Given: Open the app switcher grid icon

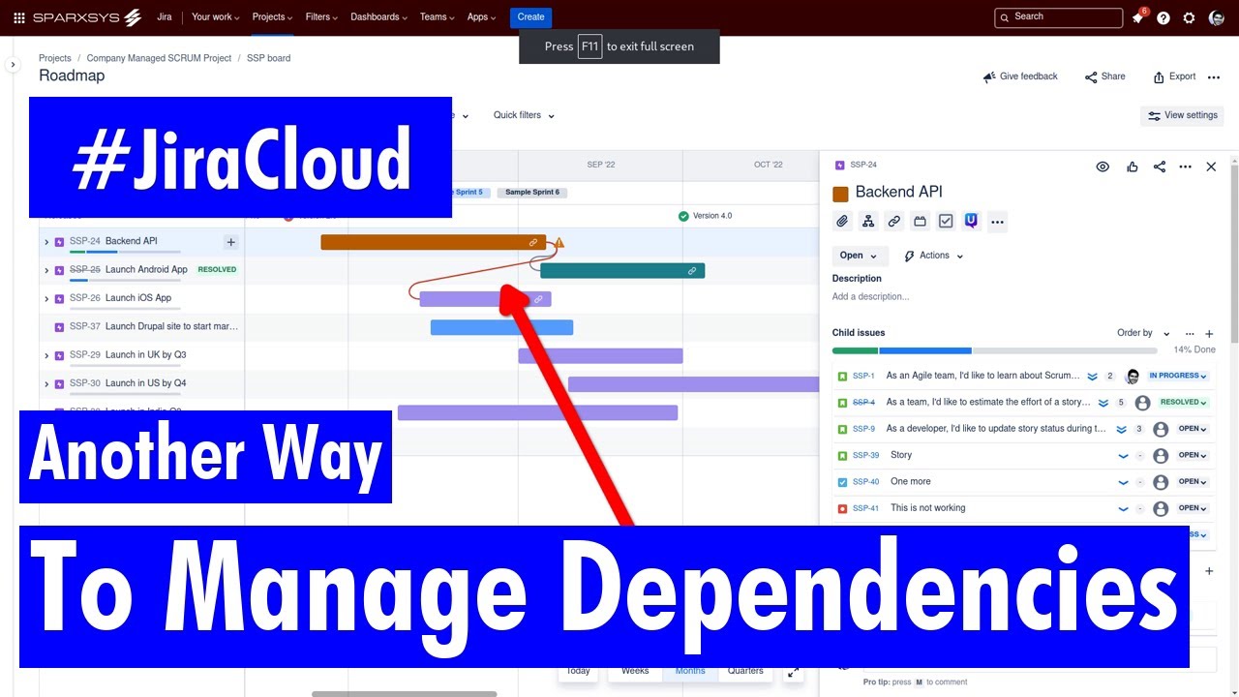Looking at the screenshot, I should (x=19, y=17).
